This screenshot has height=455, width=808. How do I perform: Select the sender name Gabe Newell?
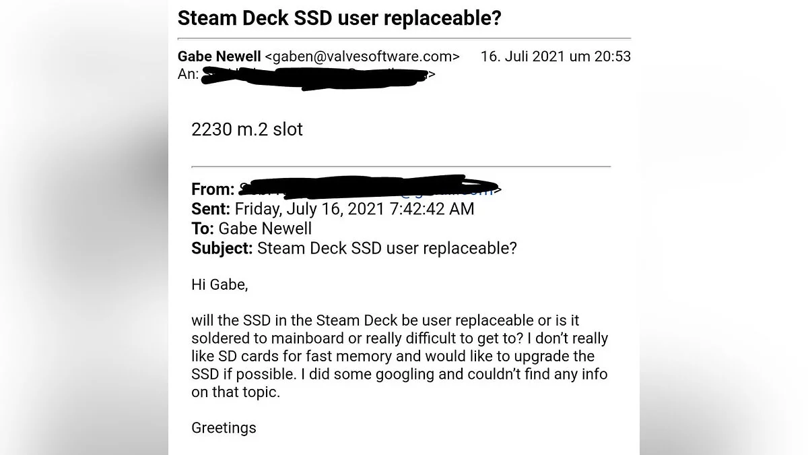click(x=219, y=57)
